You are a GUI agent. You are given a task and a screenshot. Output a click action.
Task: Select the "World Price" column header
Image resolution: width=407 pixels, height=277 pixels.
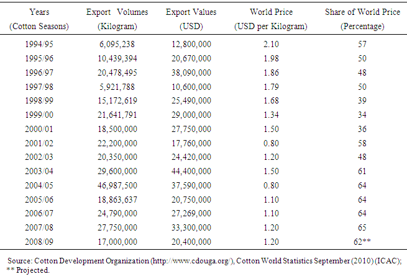tap(270, 12)
